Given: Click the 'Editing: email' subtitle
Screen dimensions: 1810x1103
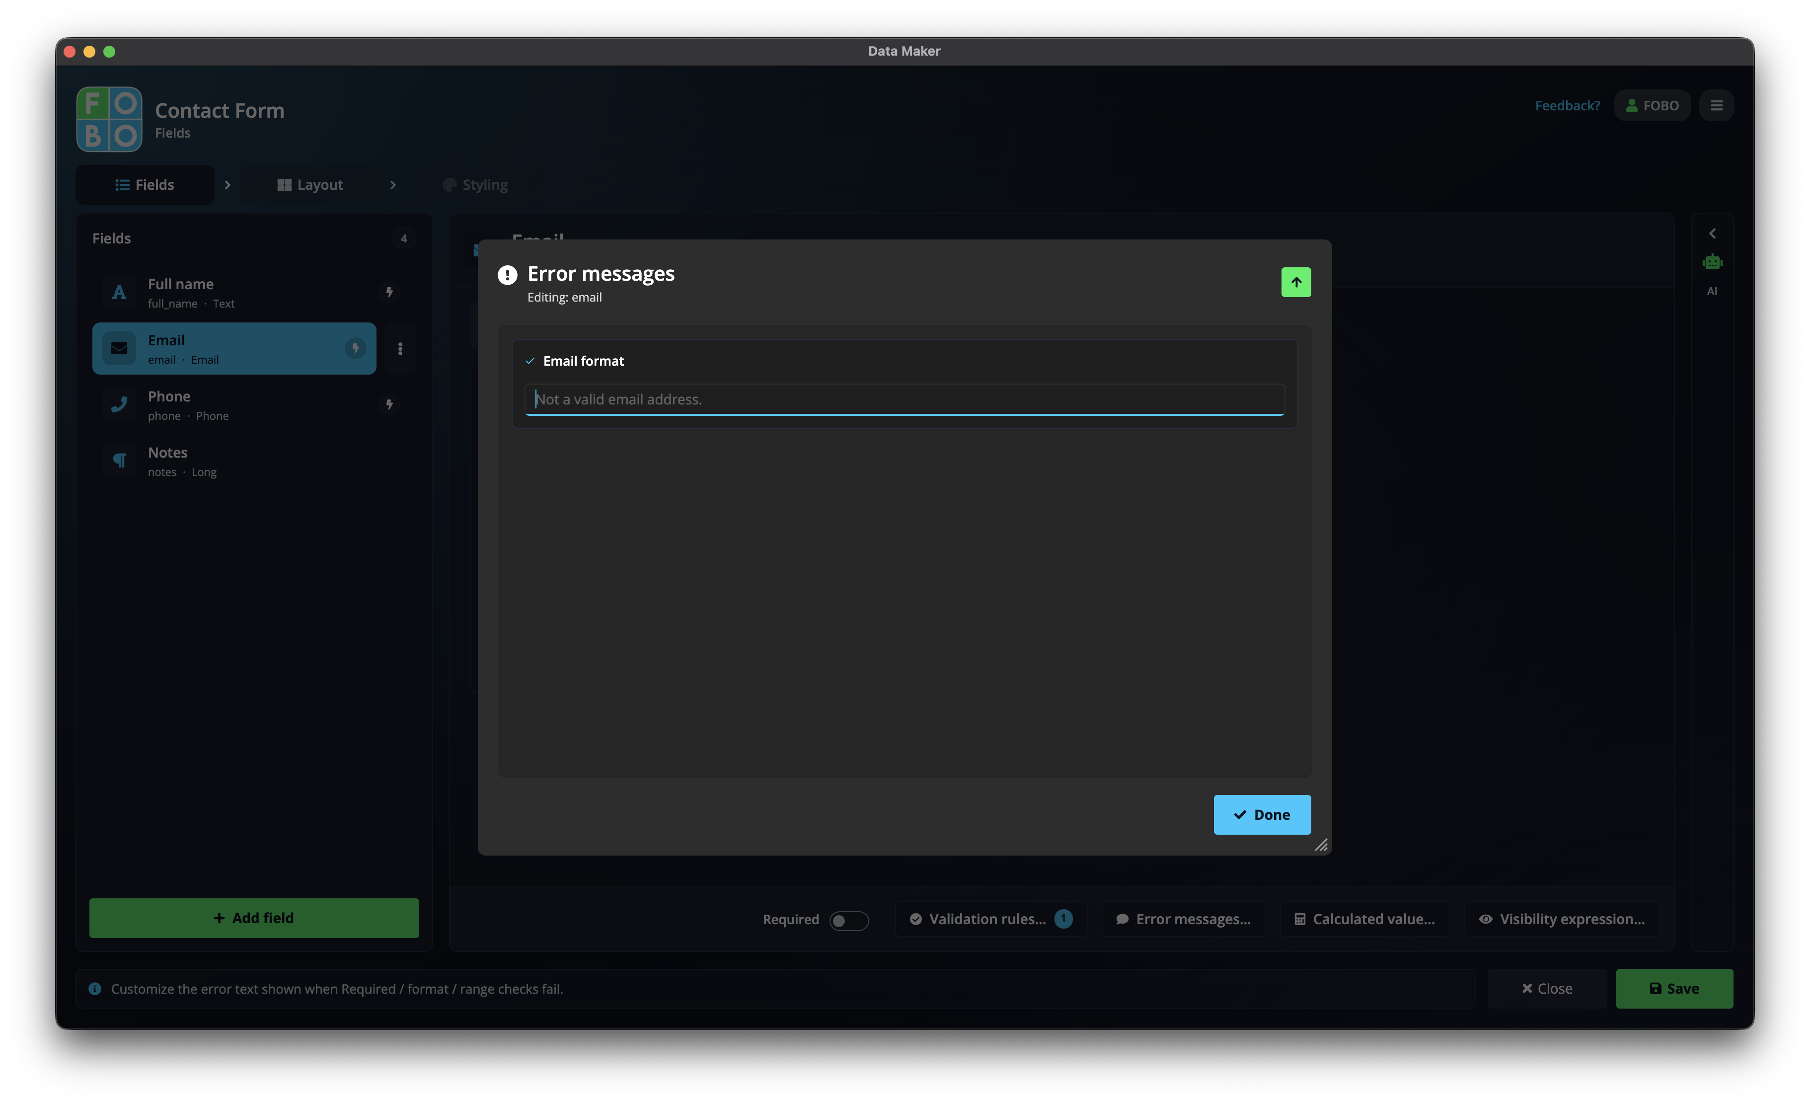Looking at the screenshot, I should 564,297.
